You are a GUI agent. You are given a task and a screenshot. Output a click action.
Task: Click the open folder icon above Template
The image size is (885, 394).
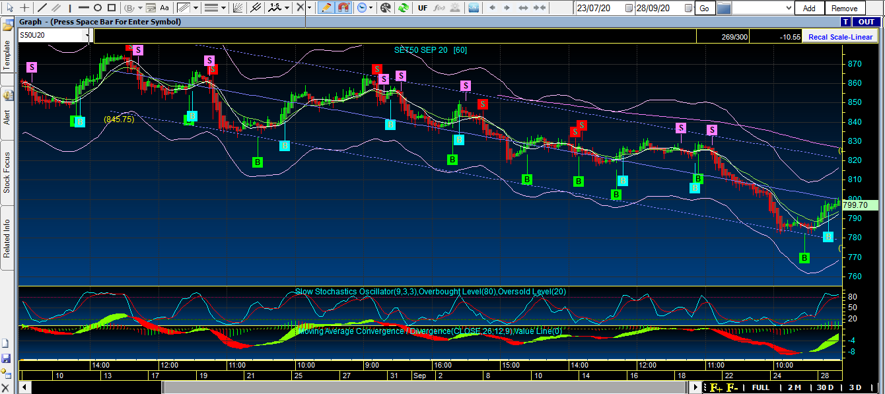point(8,26)
